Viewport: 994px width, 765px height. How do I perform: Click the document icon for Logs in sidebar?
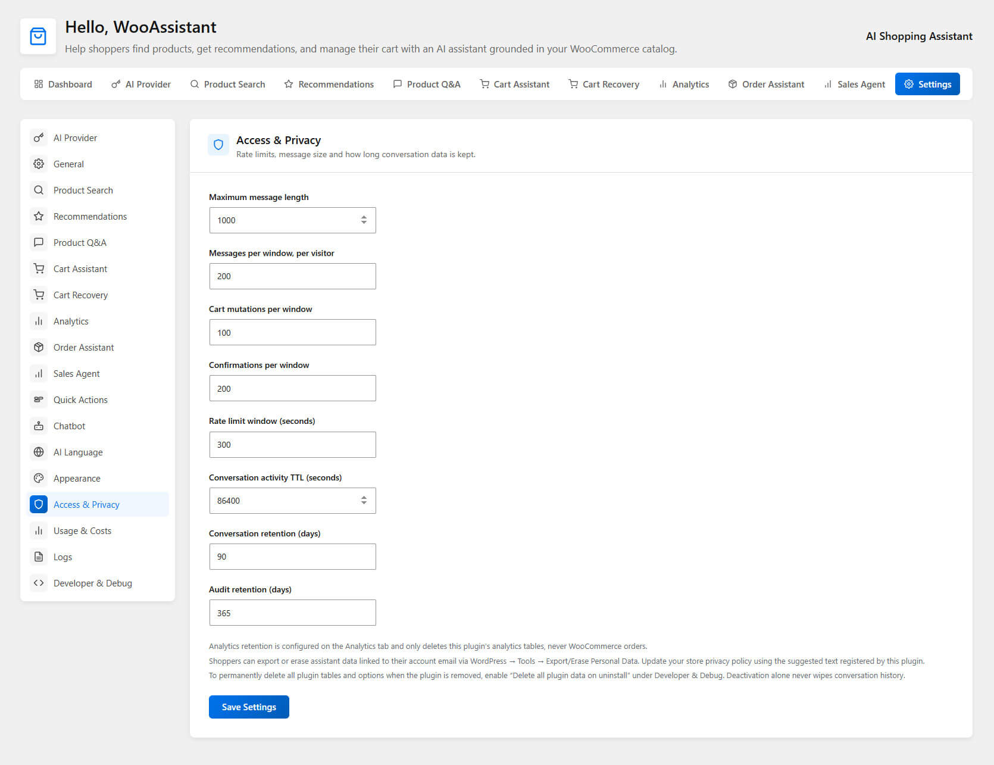39,557
